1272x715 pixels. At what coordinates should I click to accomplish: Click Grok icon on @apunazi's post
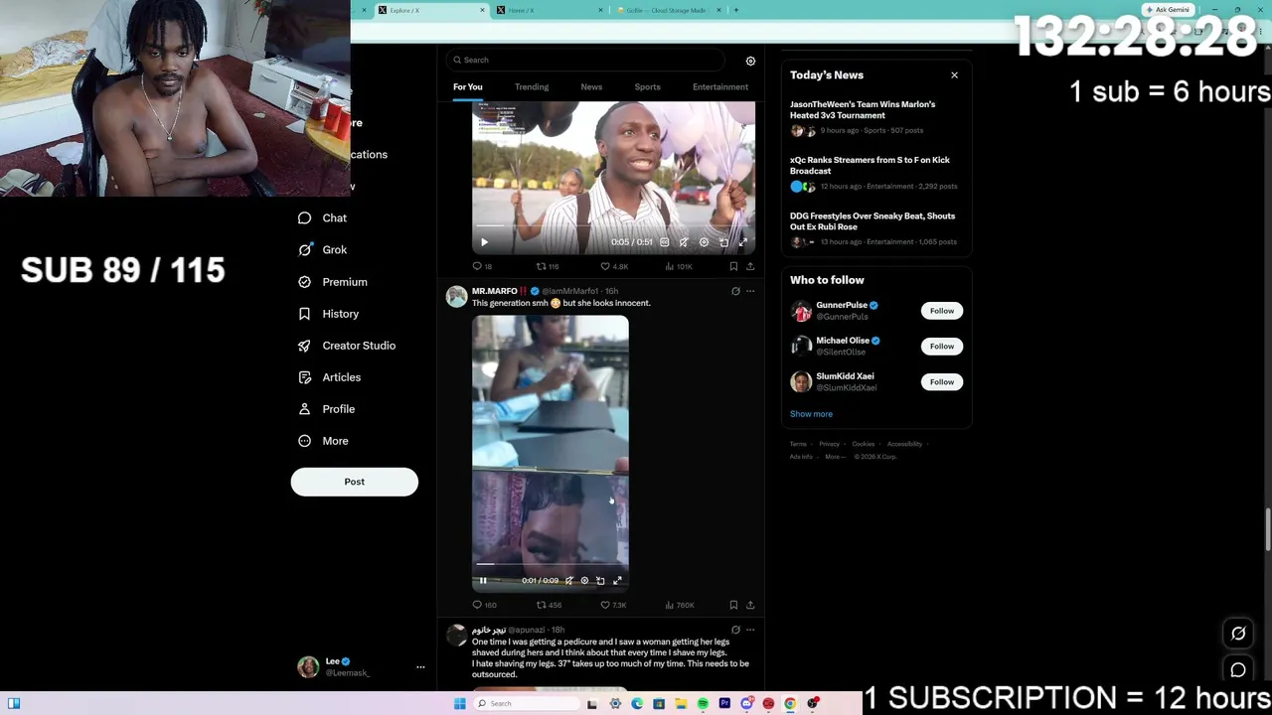pos(735,630)
